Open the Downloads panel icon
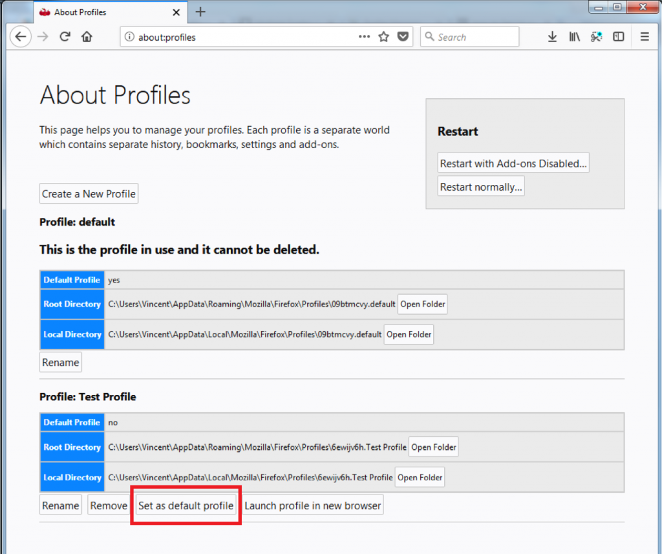The height and width of the screenshot is (554, 662). (552, 37)
